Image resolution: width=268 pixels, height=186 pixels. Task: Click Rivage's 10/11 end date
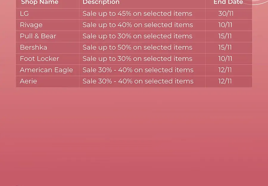225,25
